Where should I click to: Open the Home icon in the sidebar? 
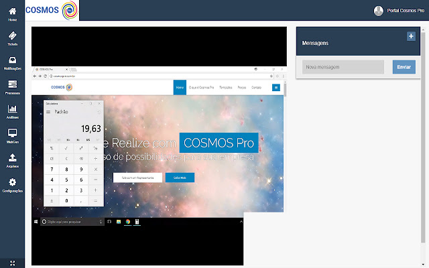click(12, 11)
